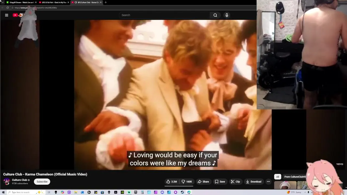Focus the YouTube Search field
The image size is (347, 195).
click(165, 15)
